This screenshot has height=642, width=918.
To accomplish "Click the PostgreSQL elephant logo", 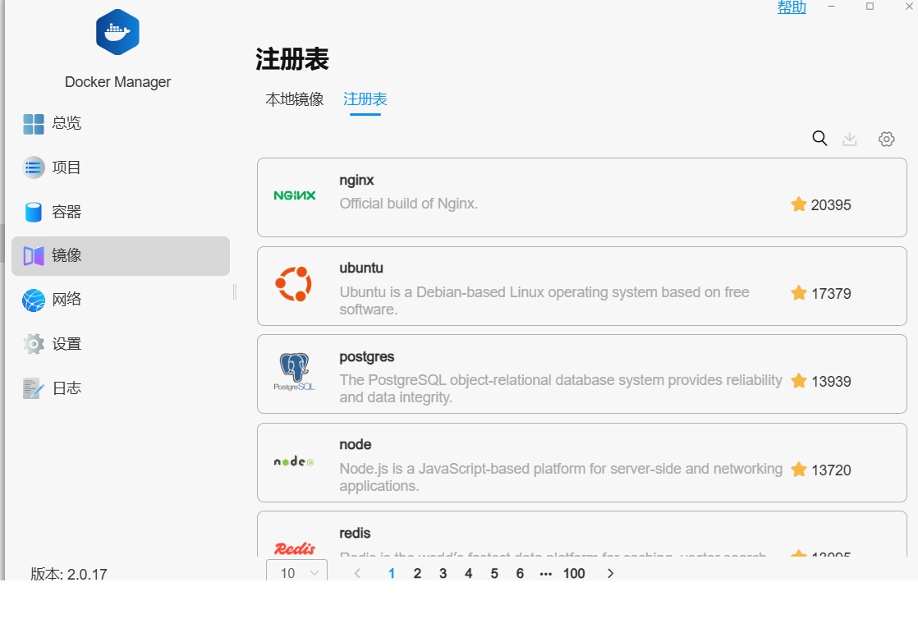I will pos(295,372).
